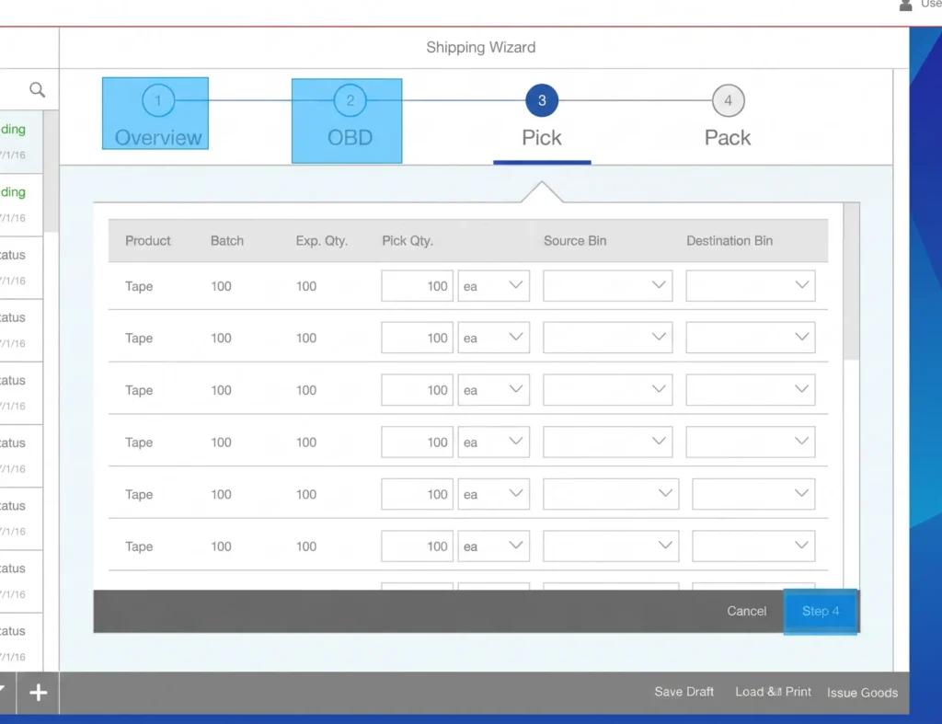Open Destination Bin dropdown in first Tape row

pyautogui.click(x=751, y=286)
